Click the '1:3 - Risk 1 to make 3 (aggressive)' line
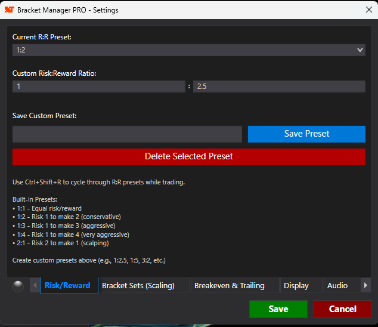The height and width of the screenshot is (327, 378). click(x=64, y=226)
